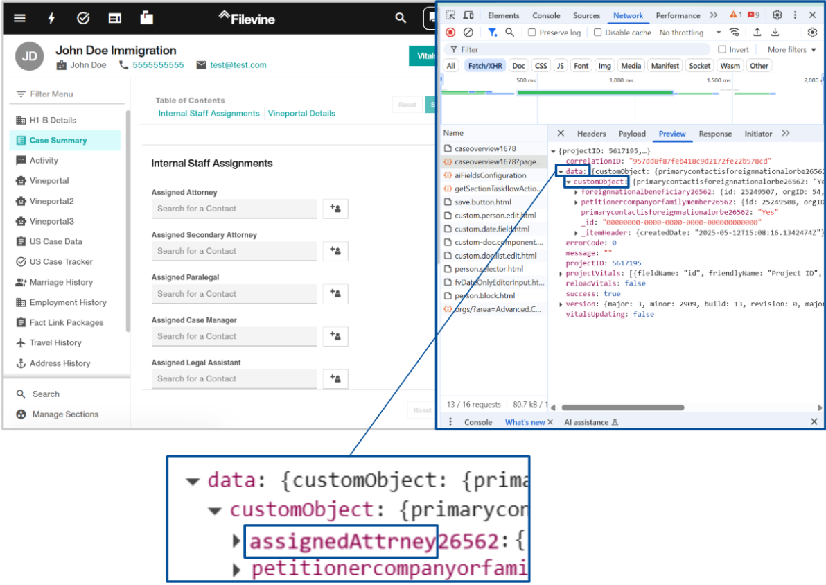The width and height of the screenshot is (826, 585).
Task: Open network search magnifier in DevTools
Action: [509, 32]
